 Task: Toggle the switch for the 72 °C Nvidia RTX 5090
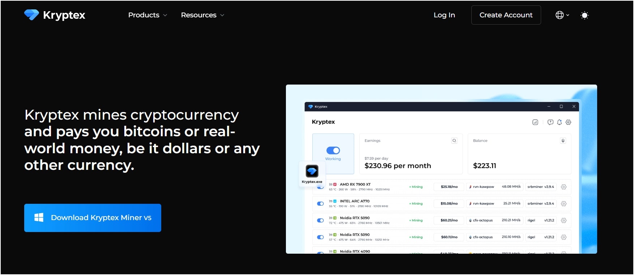[x=320, y=220]
